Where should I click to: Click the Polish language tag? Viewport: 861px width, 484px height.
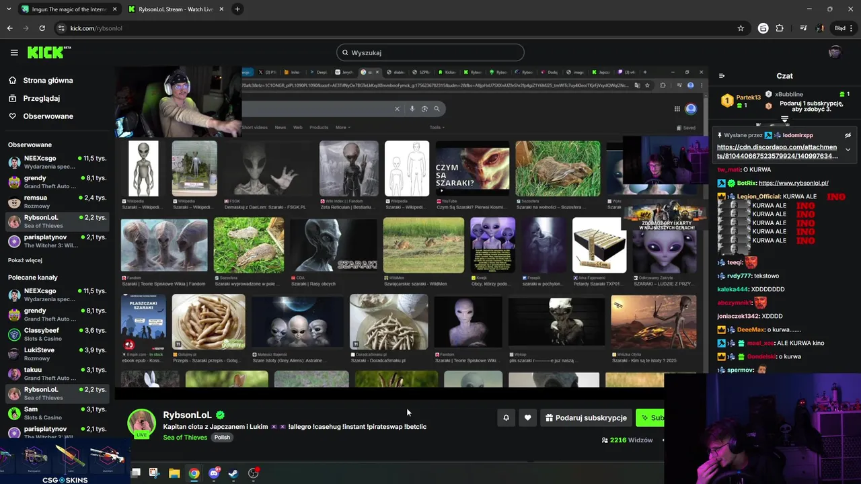[x=222, y=438]
